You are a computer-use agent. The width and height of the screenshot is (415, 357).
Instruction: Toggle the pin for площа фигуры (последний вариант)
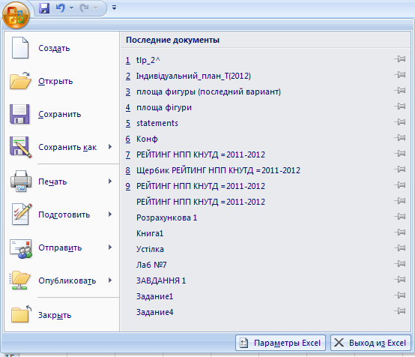click(400, 91)
